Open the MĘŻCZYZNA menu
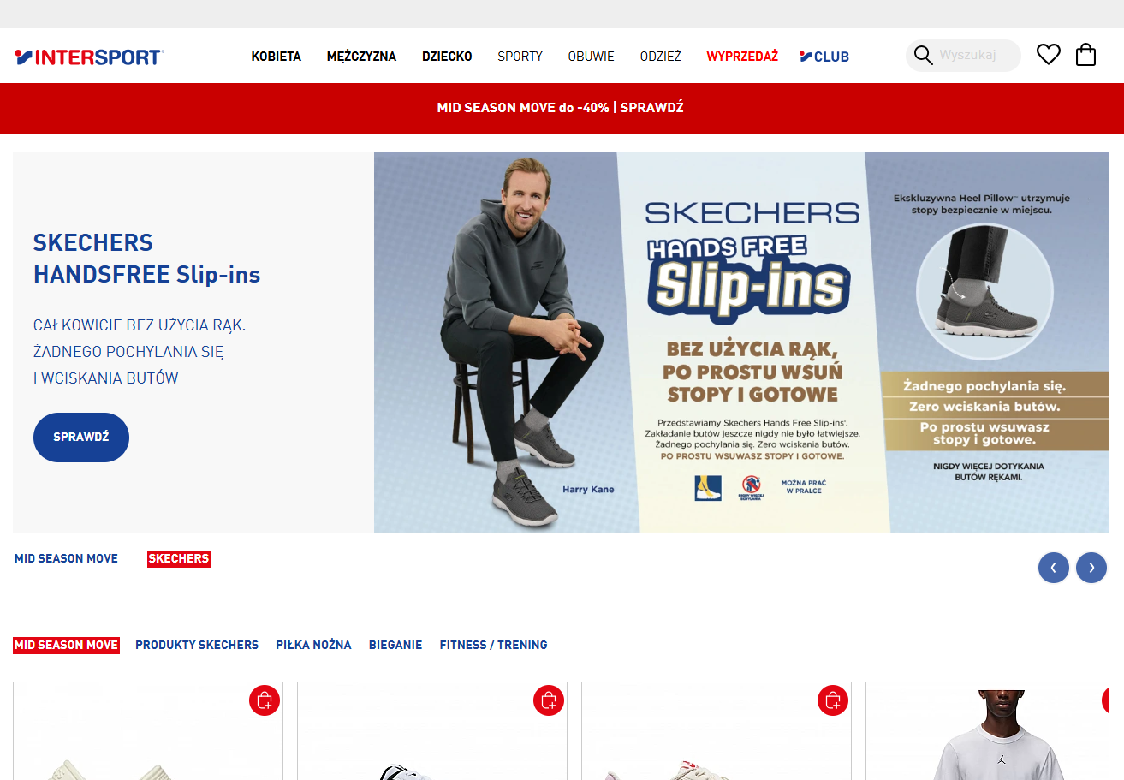The height and width of the screenshot is (780, 1124). (361, 57)
